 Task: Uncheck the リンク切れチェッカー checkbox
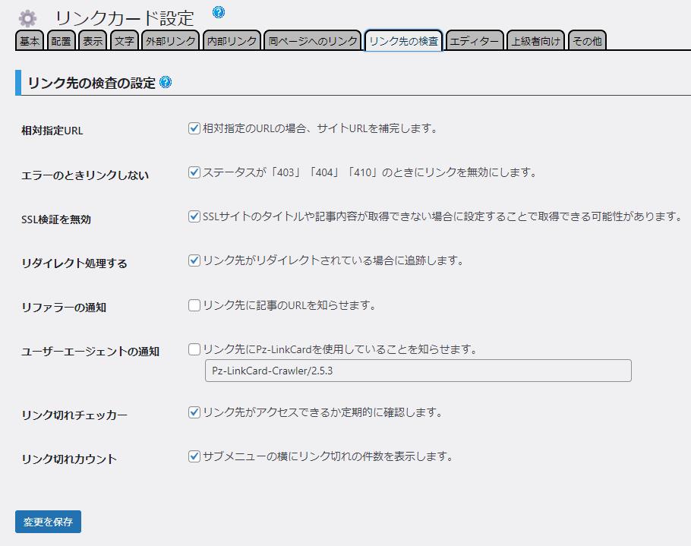pos(194,412)
